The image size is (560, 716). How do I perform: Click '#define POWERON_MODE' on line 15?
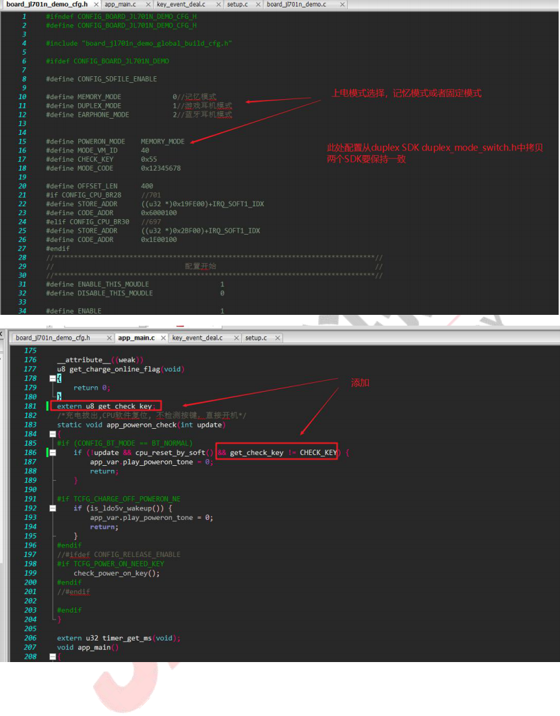point(115,142)
